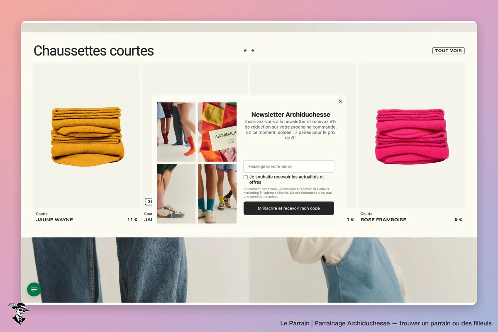
Task: Advance carousel with the right arrow
Action: tap(253, 51)
